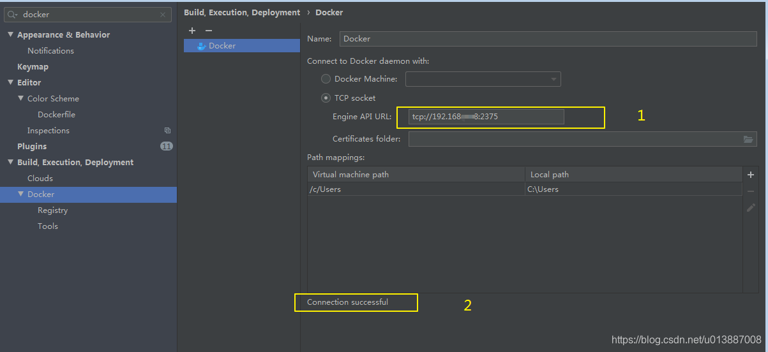Click the Inspections copy-scope icon
Screen dimensions: 768x352
click(167, 130)
